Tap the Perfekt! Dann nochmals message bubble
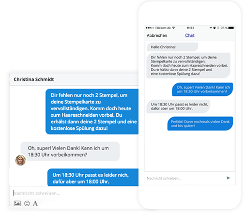The height and width of the screenshot is (213, 246). 200,123
